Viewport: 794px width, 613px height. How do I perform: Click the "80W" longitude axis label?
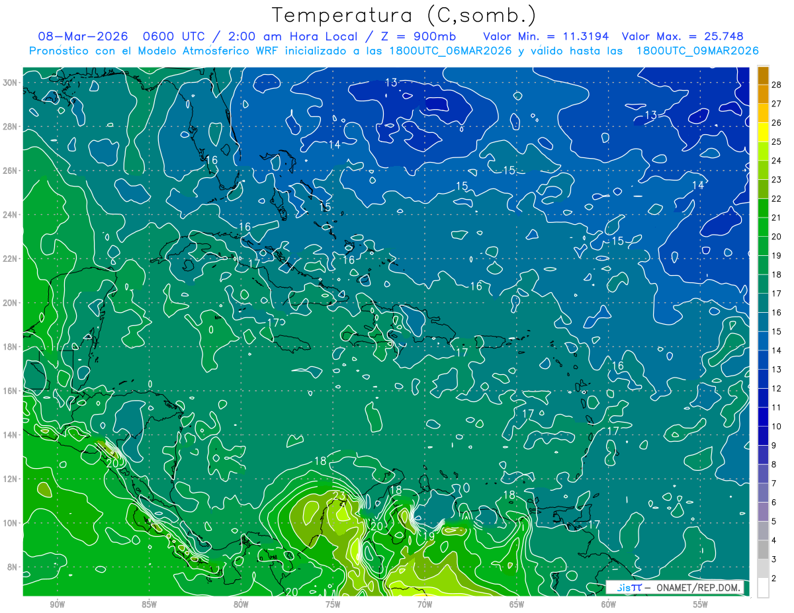pos(241,605)
